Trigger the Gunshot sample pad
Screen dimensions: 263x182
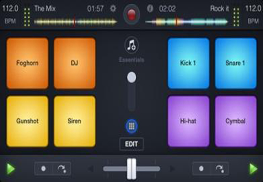pos(28,121)
